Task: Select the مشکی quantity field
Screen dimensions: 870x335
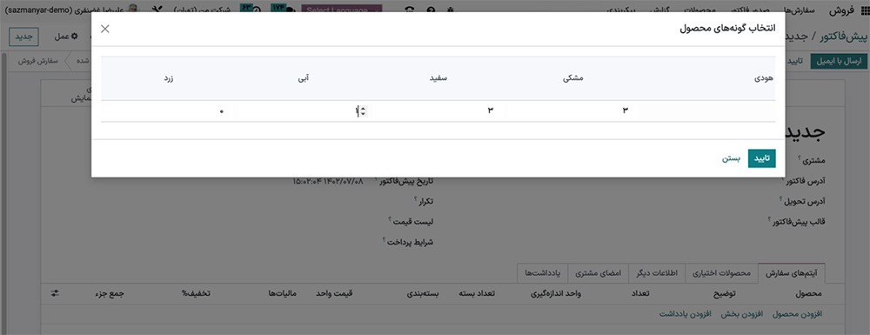Action: 572,111
